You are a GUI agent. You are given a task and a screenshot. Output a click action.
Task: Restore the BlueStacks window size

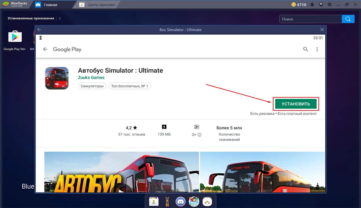click(347, 4)
